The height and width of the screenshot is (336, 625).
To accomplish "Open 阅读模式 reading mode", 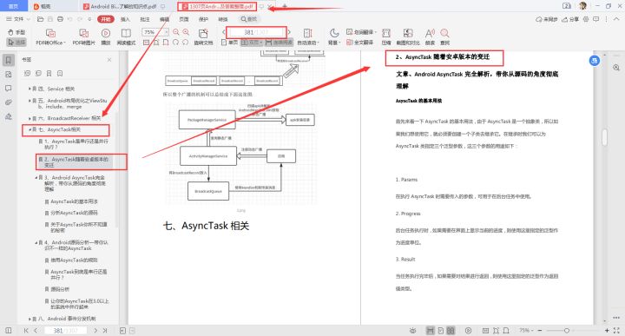I will tap(126, 36).
